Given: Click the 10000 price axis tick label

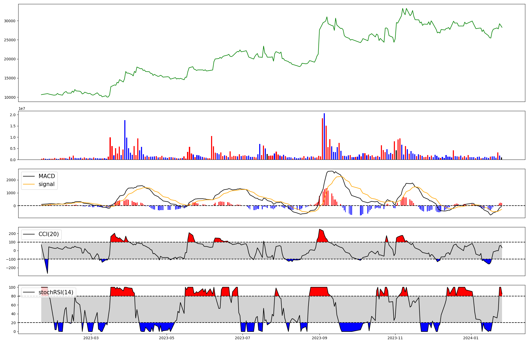Looking at the screenshot, I should pos(10,97).
